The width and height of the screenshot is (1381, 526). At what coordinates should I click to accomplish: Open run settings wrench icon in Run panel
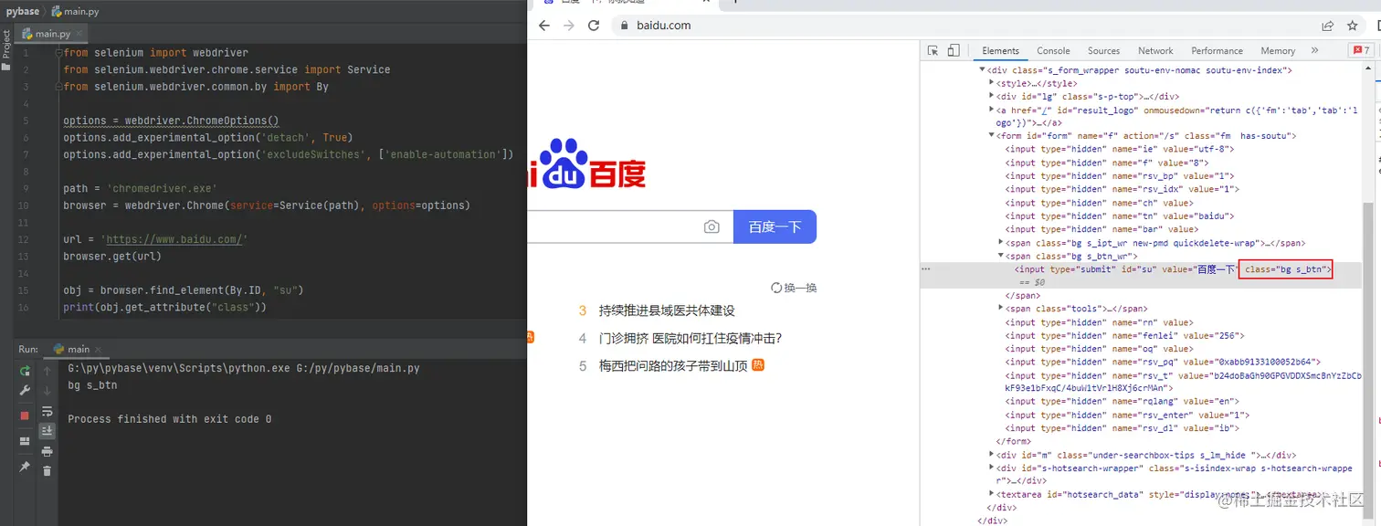(x=25, y=391)
